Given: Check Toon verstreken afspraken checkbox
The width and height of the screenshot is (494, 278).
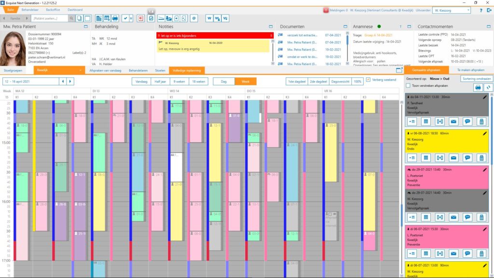Looking at the screenshot, I should click(408, 86).
